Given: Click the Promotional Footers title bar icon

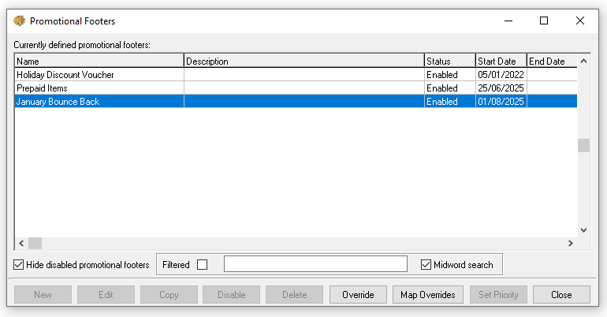Looking at the screenshot, I should point(20,21).
